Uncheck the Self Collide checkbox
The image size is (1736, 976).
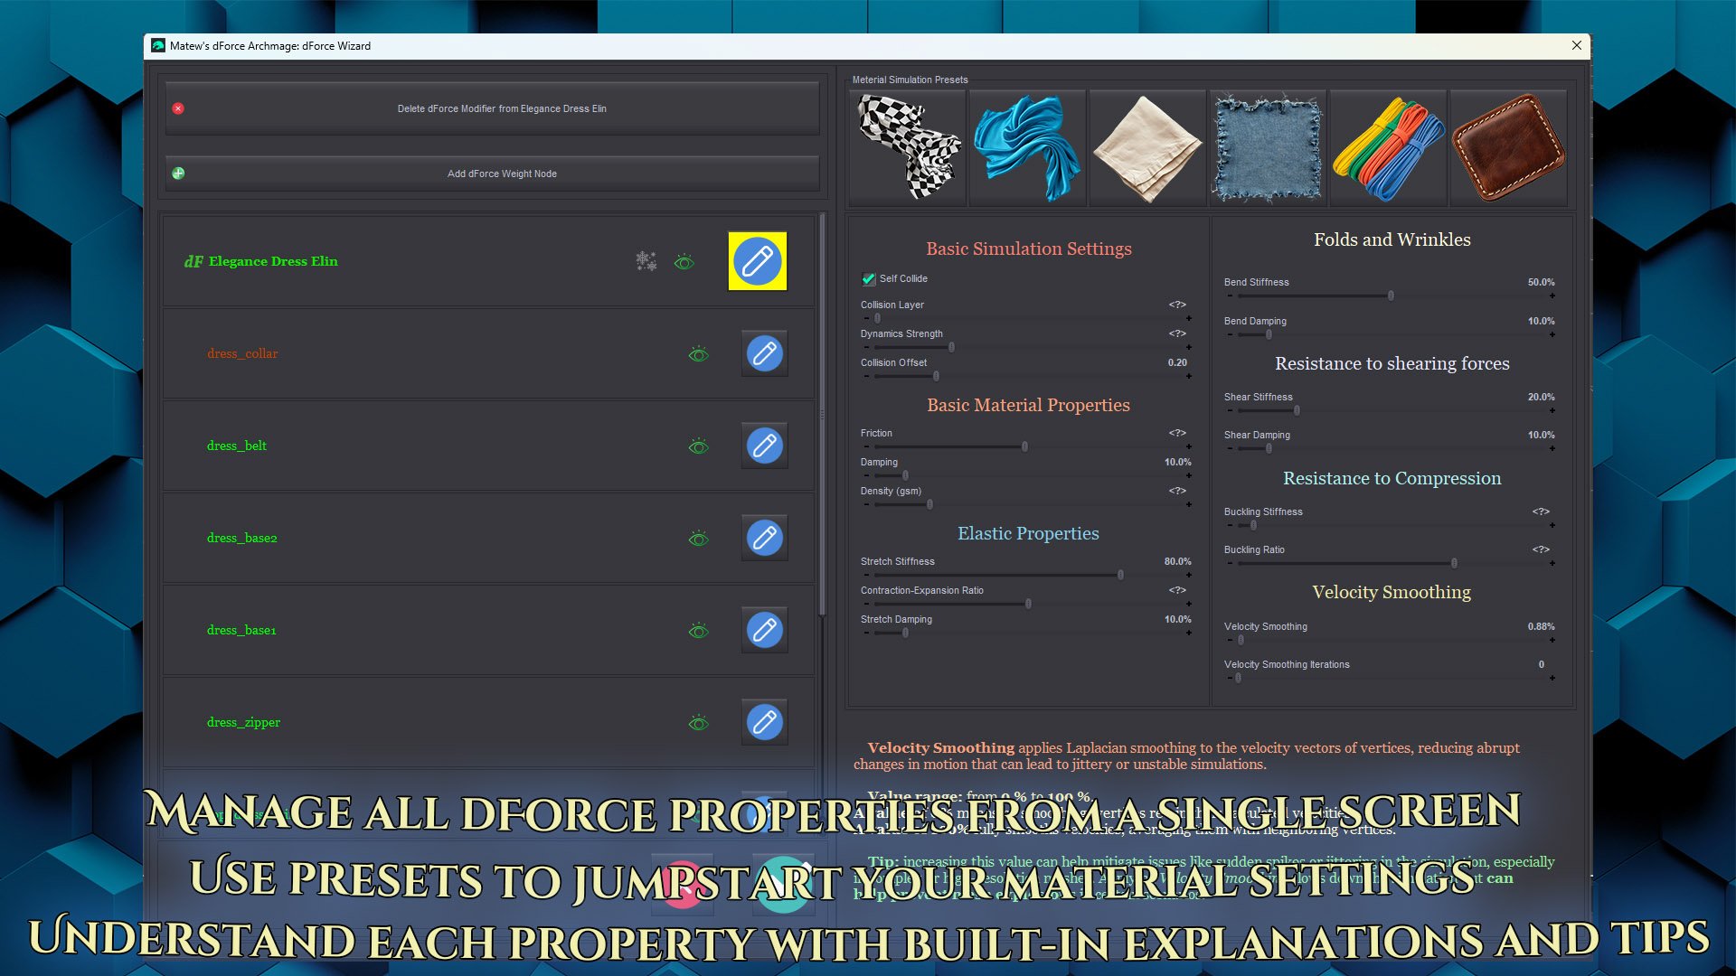(x=869, y=279)
